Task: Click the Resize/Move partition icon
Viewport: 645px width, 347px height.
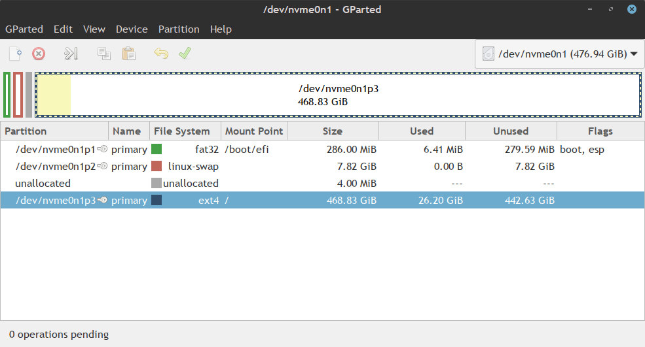Action: tap(71, 54)
